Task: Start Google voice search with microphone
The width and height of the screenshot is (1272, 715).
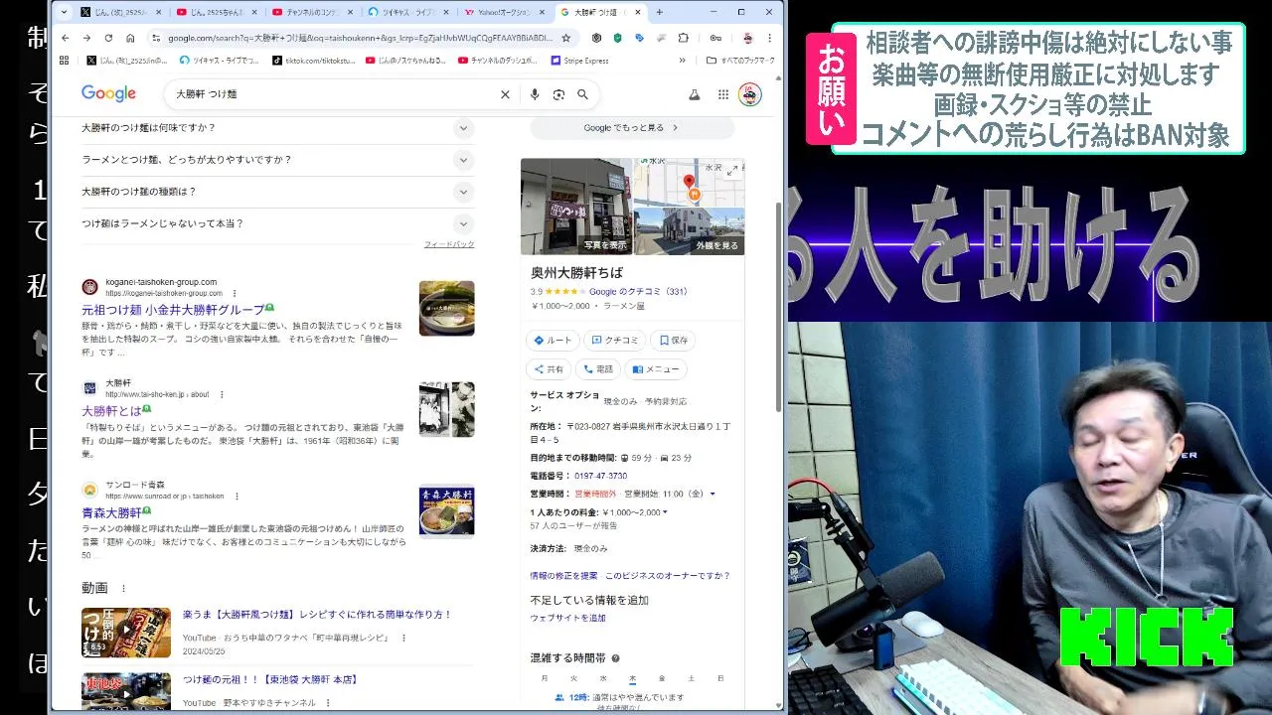Action: pos(535,94)
